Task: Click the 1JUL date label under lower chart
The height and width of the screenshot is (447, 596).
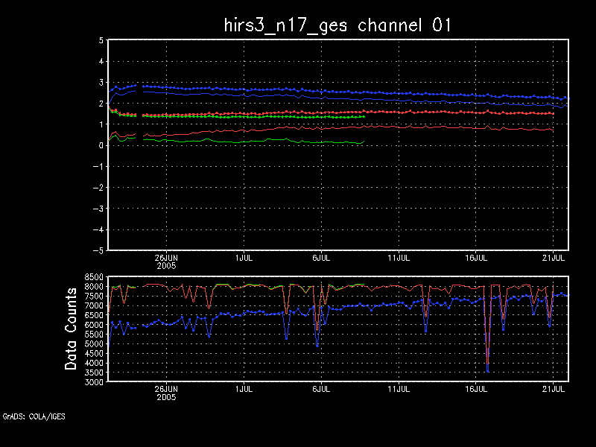Action: tap(243, 388)
